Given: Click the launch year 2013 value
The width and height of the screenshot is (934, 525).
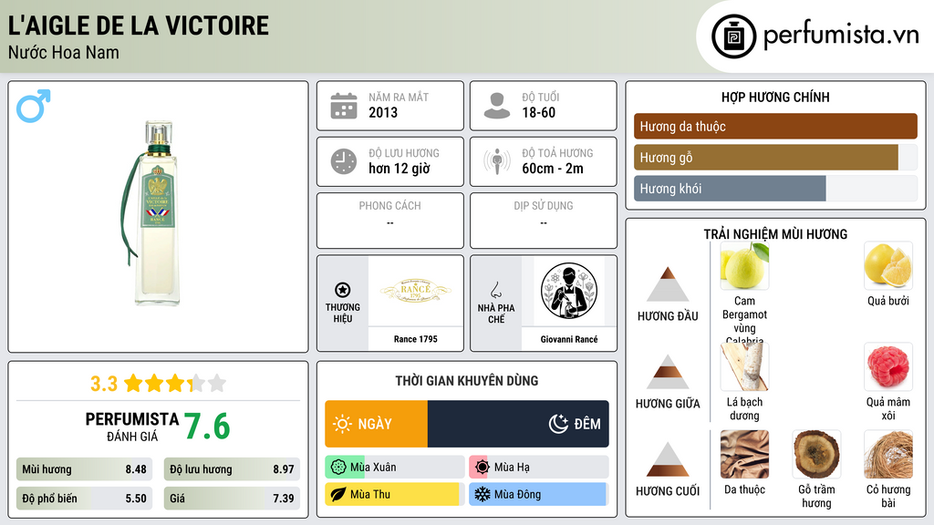Looking at the screenshot, I should point(383,112).
